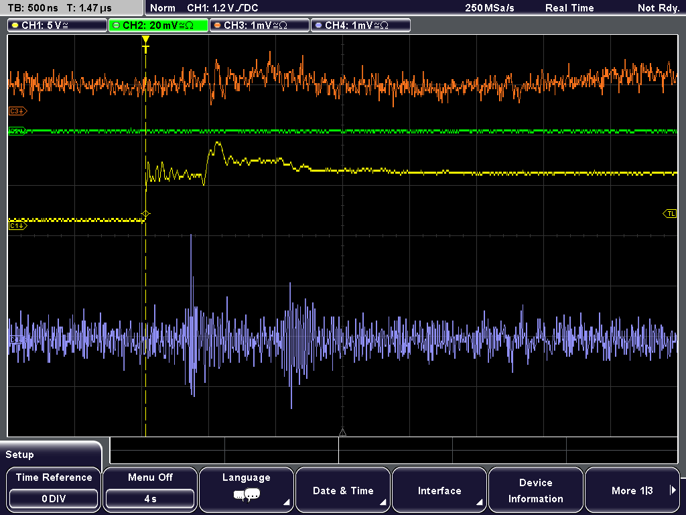686x515 pixels.
Task: Click the 0 DIV time reference value
Action: pos(54,499)
